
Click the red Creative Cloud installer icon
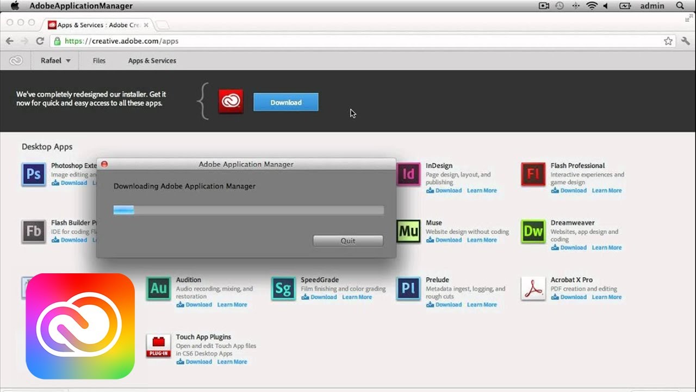[x=231, y=102]
